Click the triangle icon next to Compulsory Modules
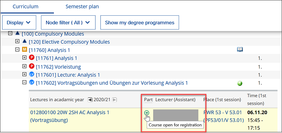Screen dimensions: 282x133 click(17, 33)
